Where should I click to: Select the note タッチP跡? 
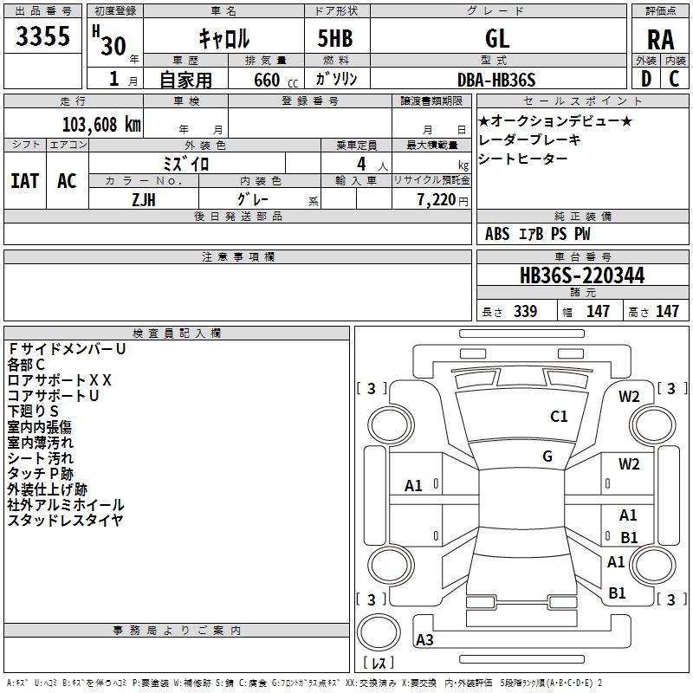[x=40, y=474]
